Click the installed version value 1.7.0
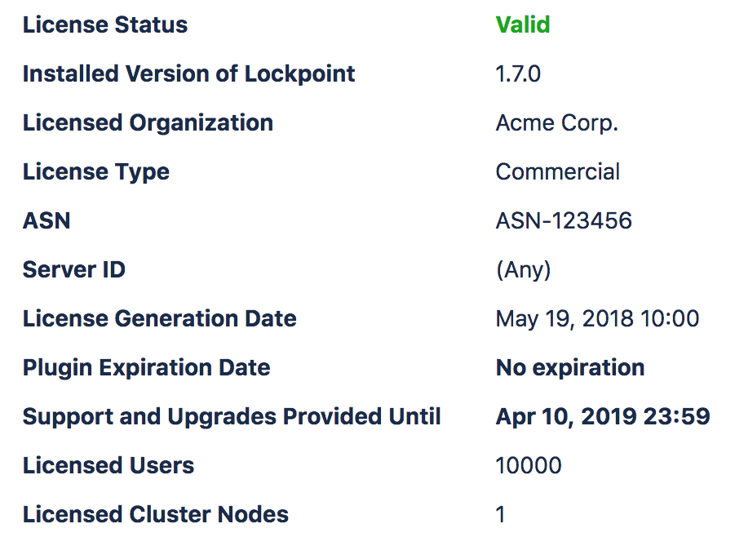This screenshot has height=546, width=735. click(518, 73)
